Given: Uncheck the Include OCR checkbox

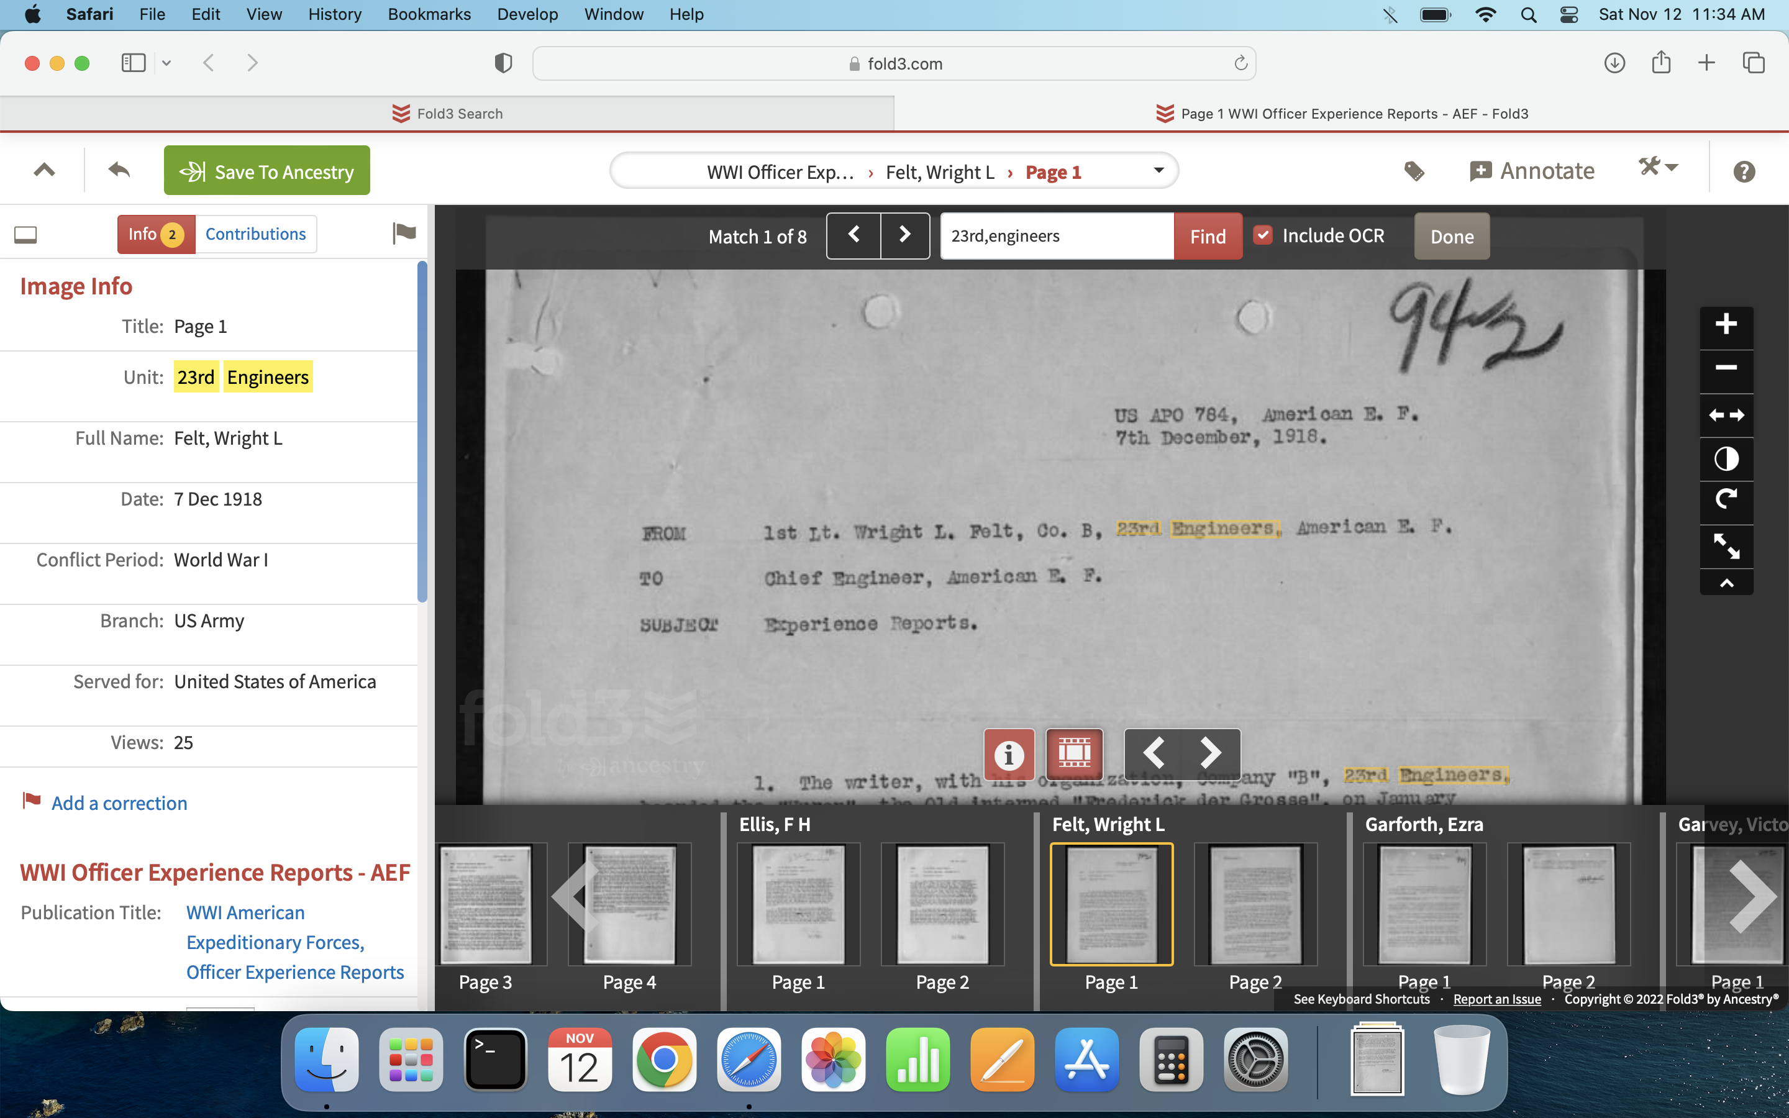Looking at the screenshot, I should [1263, 236].
